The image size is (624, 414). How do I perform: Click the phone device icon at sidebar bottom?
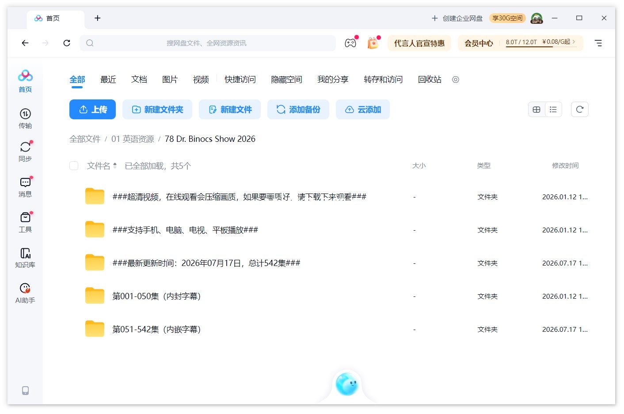pyautogui.click(x=25, y=391)
